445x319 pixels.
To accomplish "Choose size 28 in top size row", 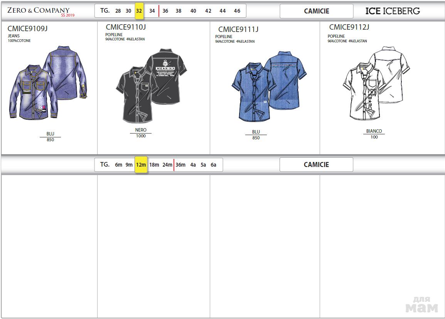I will pos(118,11).
